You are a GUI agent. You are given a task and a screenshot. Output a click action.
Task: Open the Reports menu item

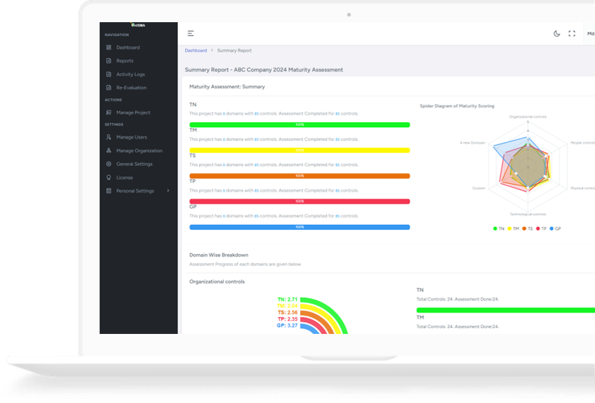(x=125, y=61)
